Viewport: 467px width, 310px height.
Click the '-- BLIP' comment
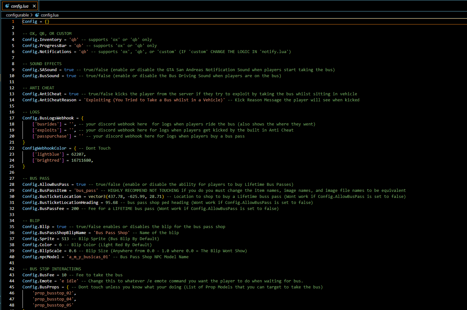(31, 221)
